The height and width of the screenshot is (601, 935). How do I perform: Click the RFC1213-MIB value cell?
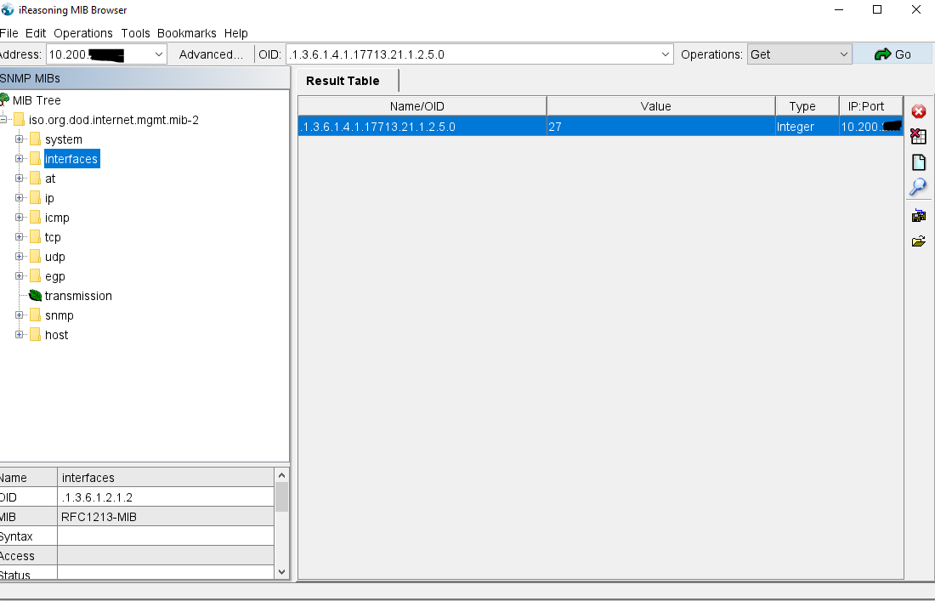click(x=166, y=517)
